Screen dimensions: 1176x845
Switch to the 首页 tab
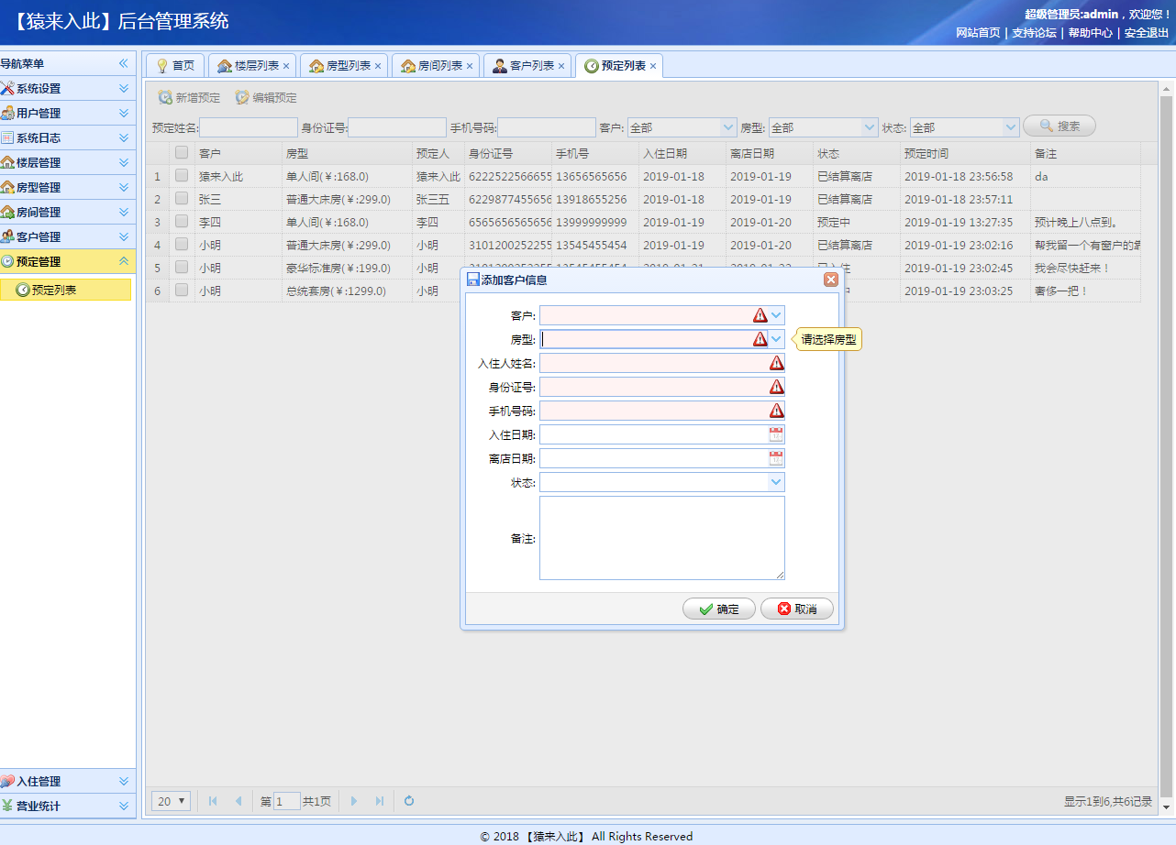pos(175,66)
